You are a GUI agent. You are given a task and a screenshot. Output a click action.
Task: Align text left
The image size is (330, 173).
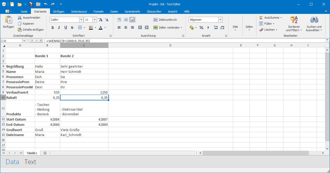click(119, 28)
